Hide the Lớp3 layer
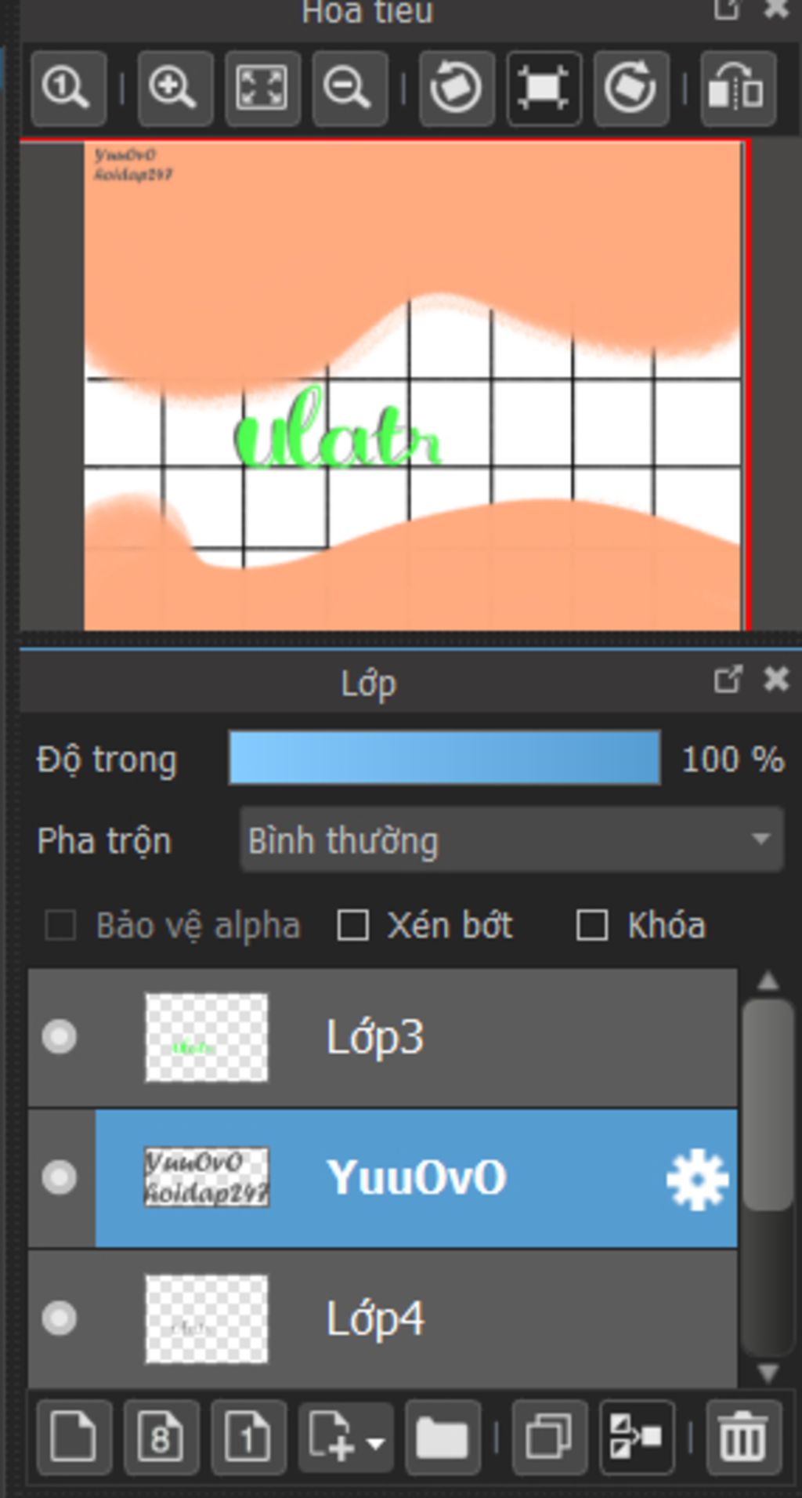This screenshot has height=1498, width=802. (60, 1037)
